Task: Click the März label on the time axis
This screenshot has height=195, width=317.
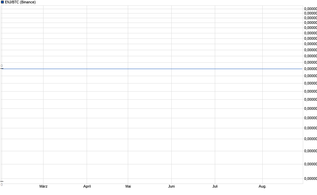Action: pyautogui.click(x=44, y=186)
